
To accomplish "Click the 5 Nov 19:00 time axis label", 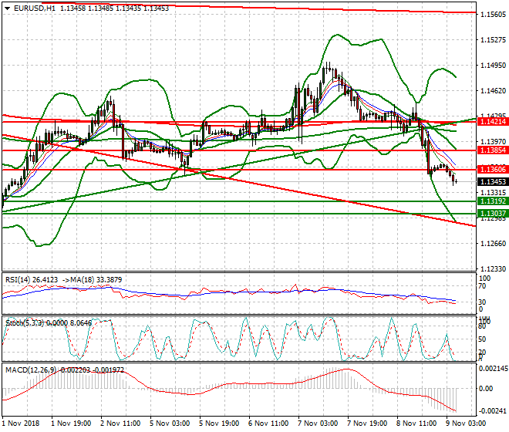I will (x=218, y=424).
